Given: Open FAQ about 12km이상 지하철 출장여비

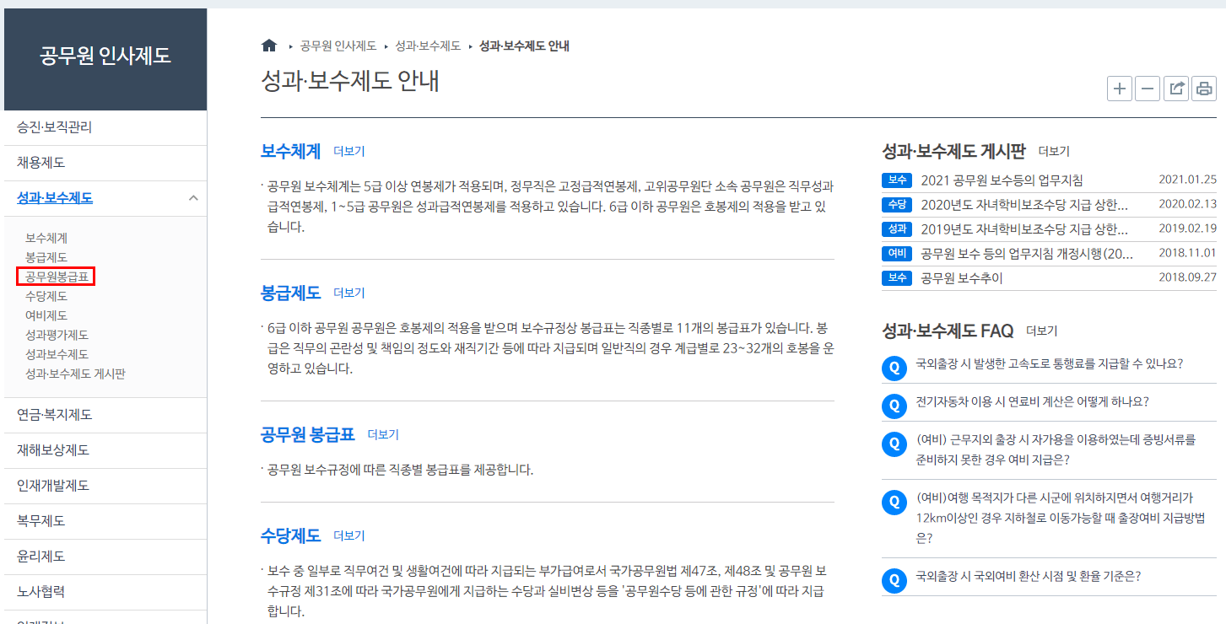Looking at the screenshot, I should point(1060,518).
